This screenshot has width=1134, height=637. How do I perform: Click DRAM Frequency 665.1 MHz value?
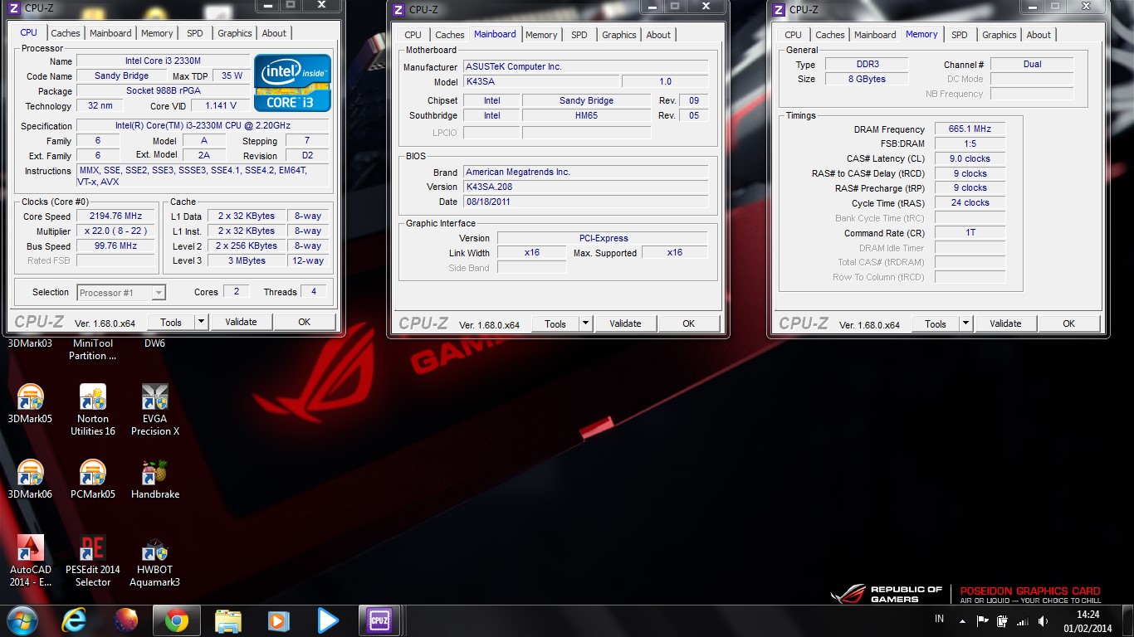pos(970,129)
